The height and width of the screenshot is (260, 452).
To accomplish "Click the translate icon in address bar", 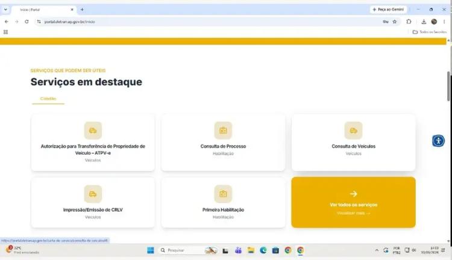I will (386, 22).
